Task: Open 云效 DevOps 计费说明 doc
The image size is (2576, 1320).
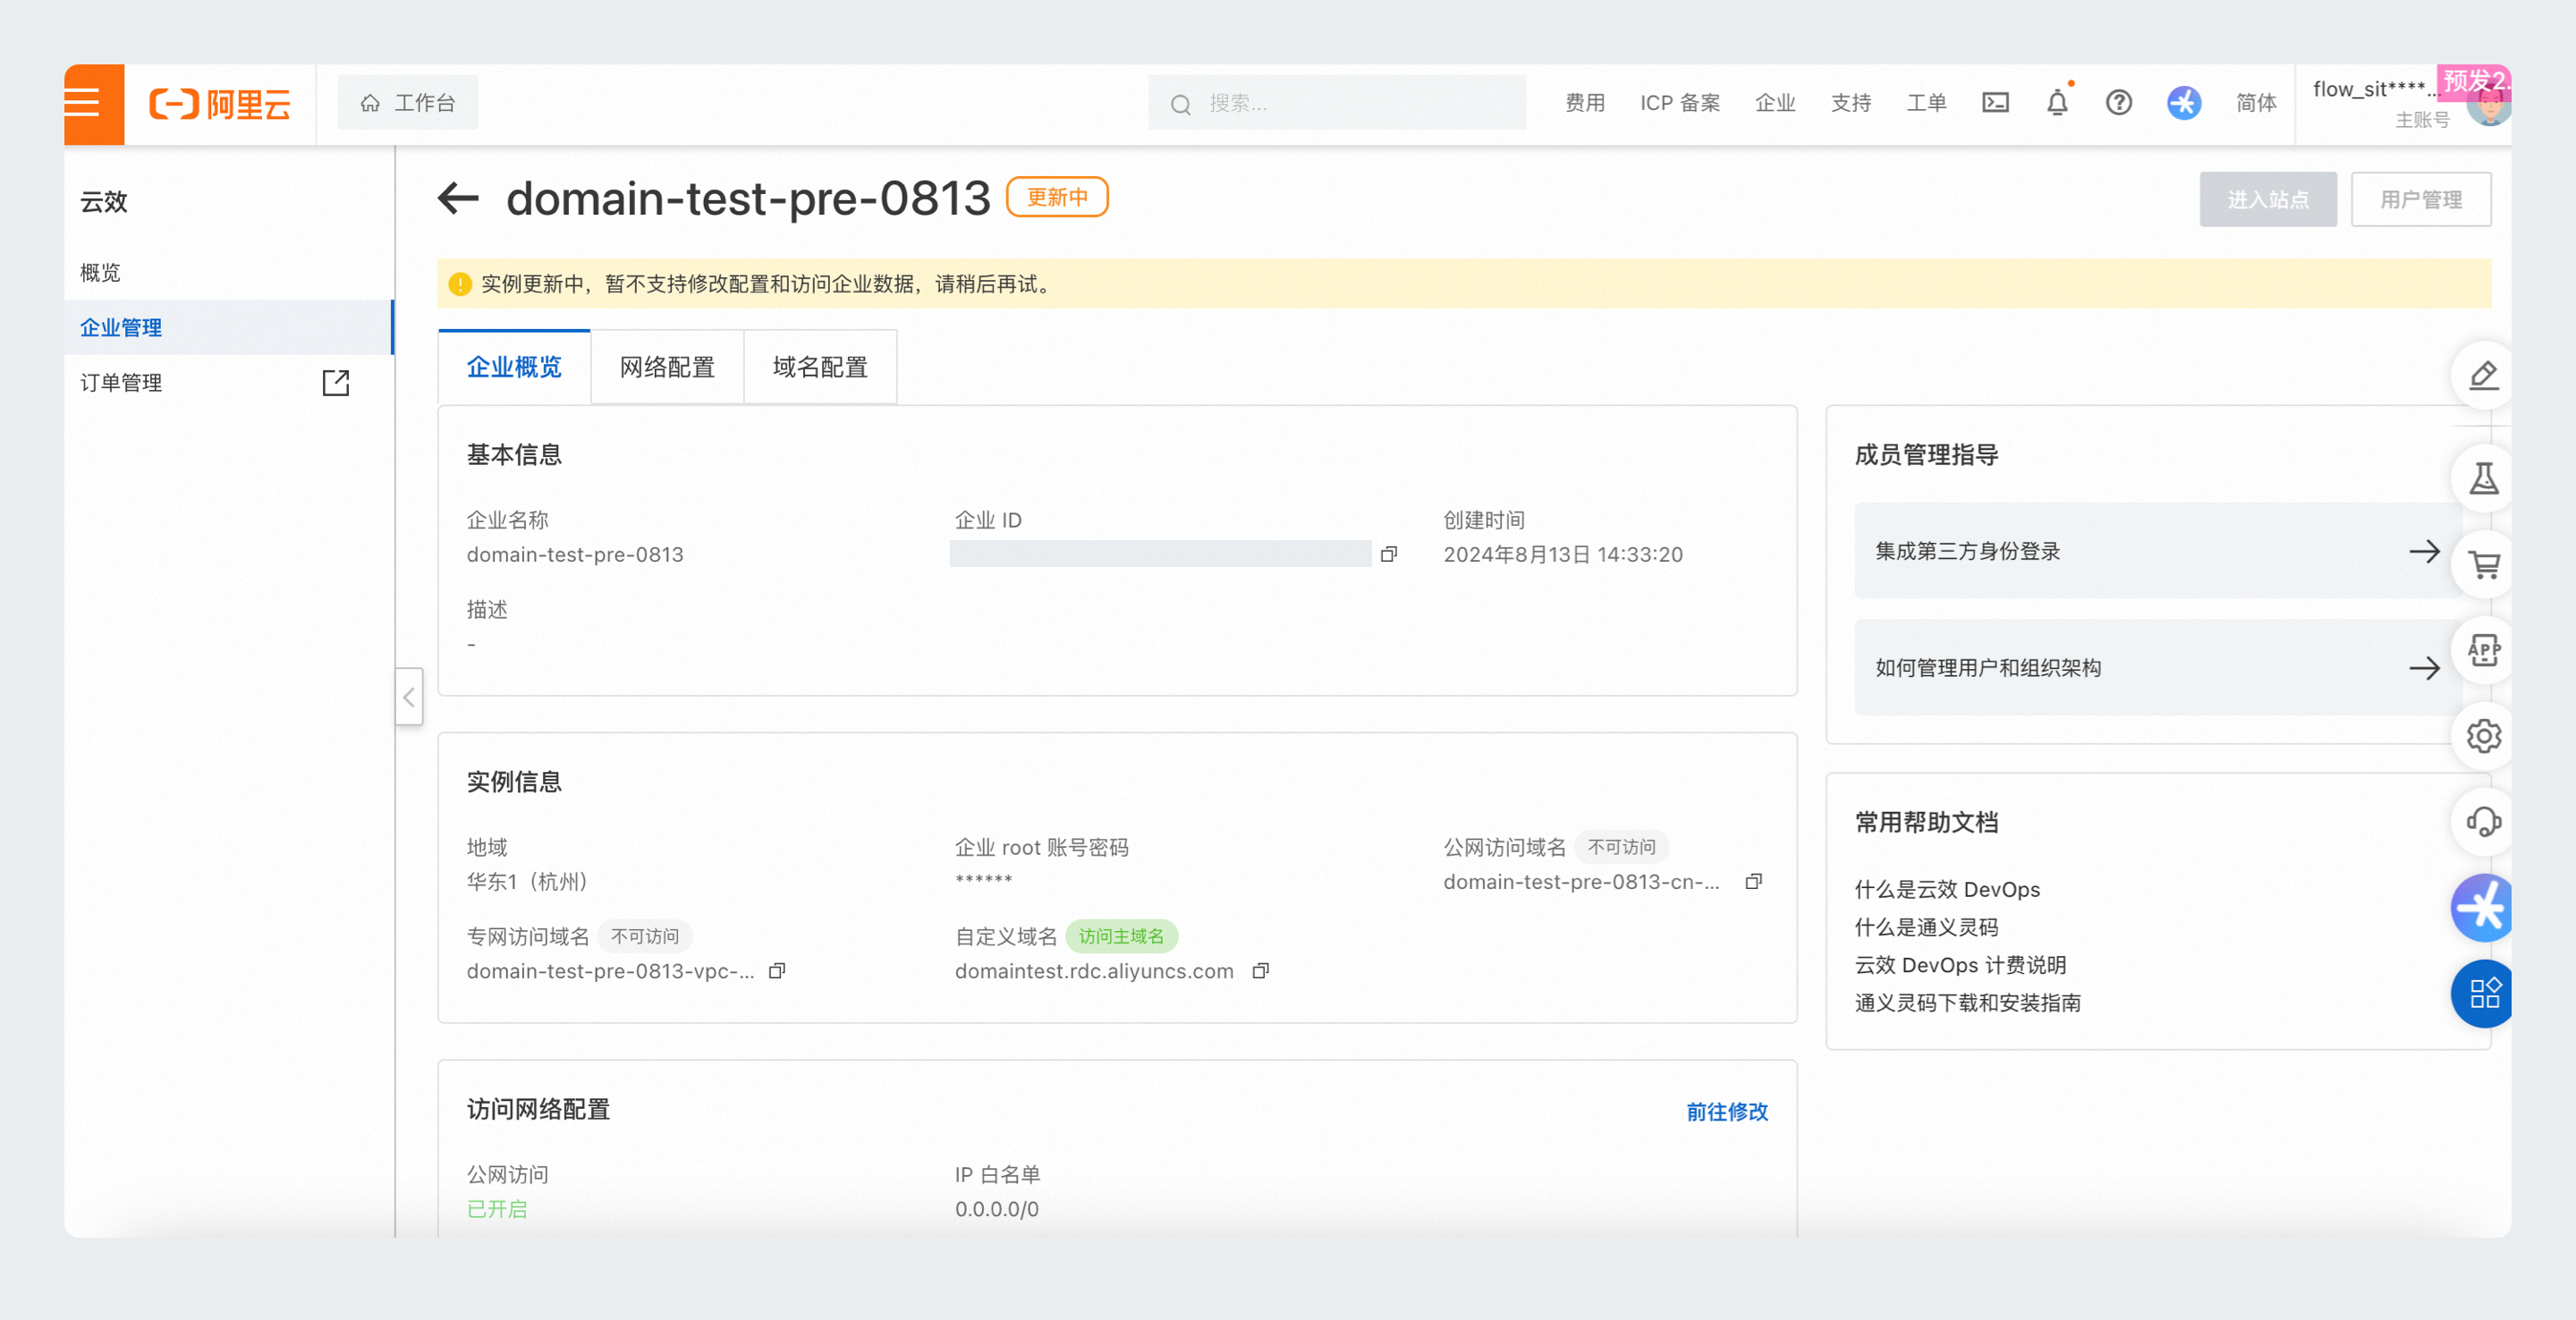Action: 1960,965
